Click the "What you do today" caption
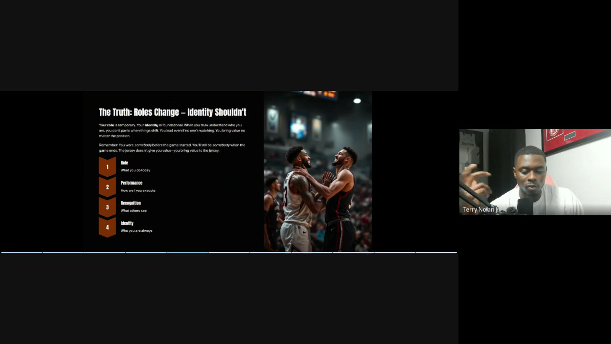This screenshot has height=344, width=611. [135, 170]
